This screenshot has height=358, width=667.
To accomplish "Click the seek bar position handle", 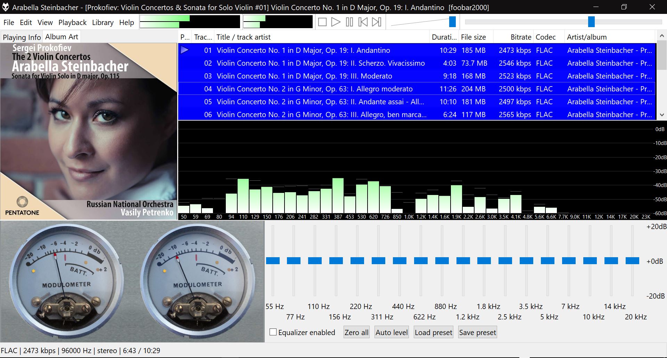I will point(591,22).
